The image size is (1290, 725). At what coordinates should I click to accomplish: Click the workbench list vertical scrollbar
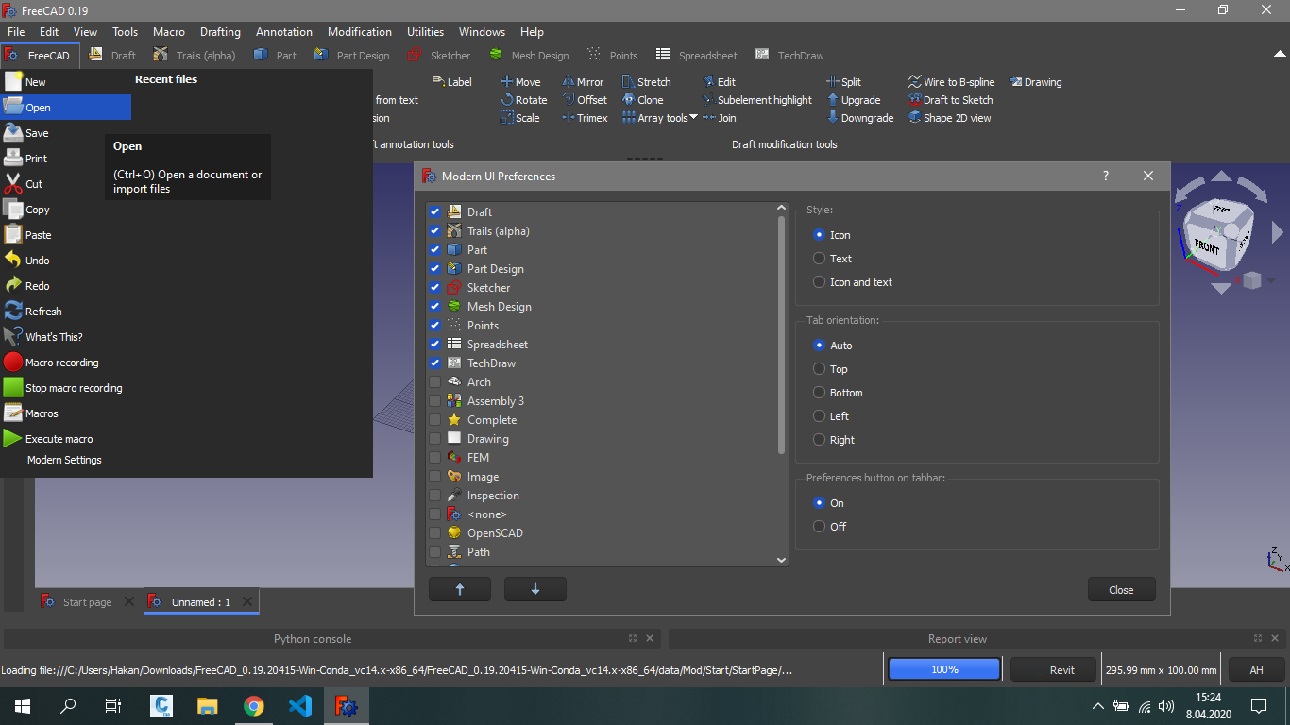click(x=781, y=335)
